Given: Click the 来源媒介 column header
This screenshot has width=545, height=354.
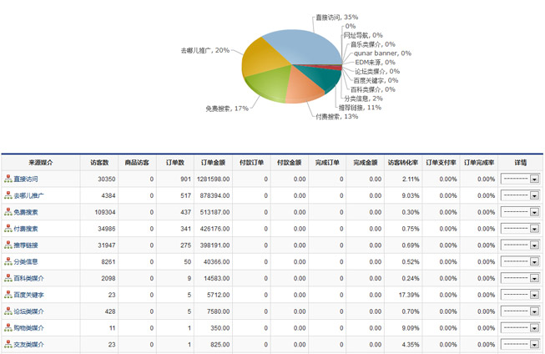Looking at the screenshot, I should [x=41, y=163].
